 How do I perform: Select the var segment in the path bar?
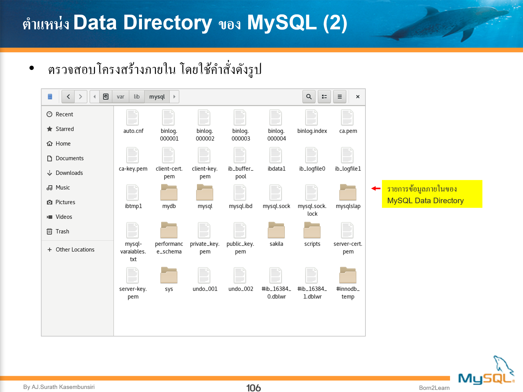pyautogui.click(x=121, y=97)
